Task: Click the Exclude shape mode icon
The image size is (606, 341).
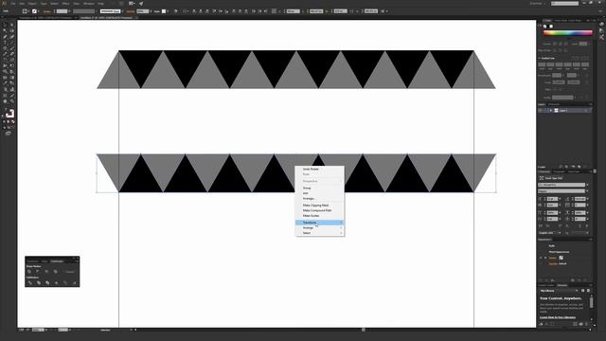Action: tap(55, 272)
